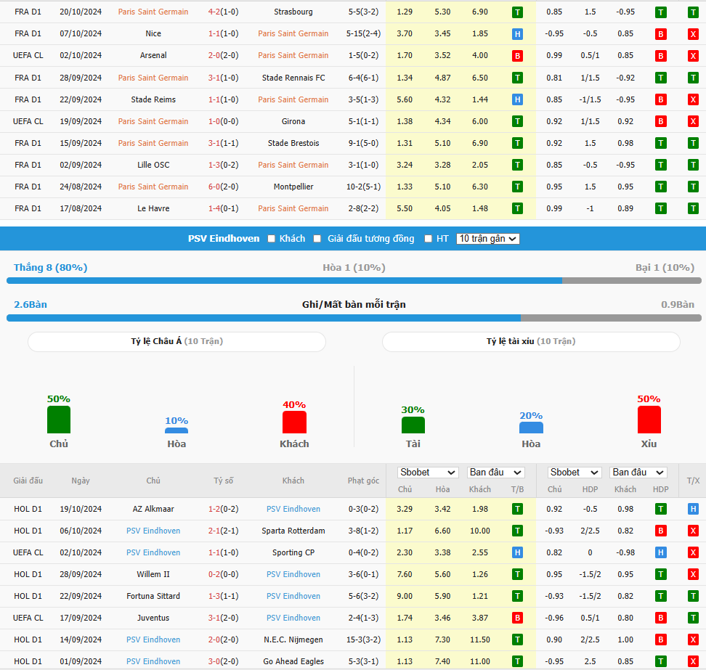Click the red B T/B icon in Arsenal row
706x670 pixels.
click(517, 56)
